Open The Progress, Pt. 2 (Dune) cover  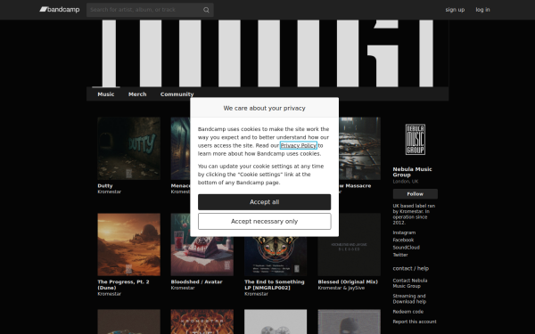coord(128,245)
